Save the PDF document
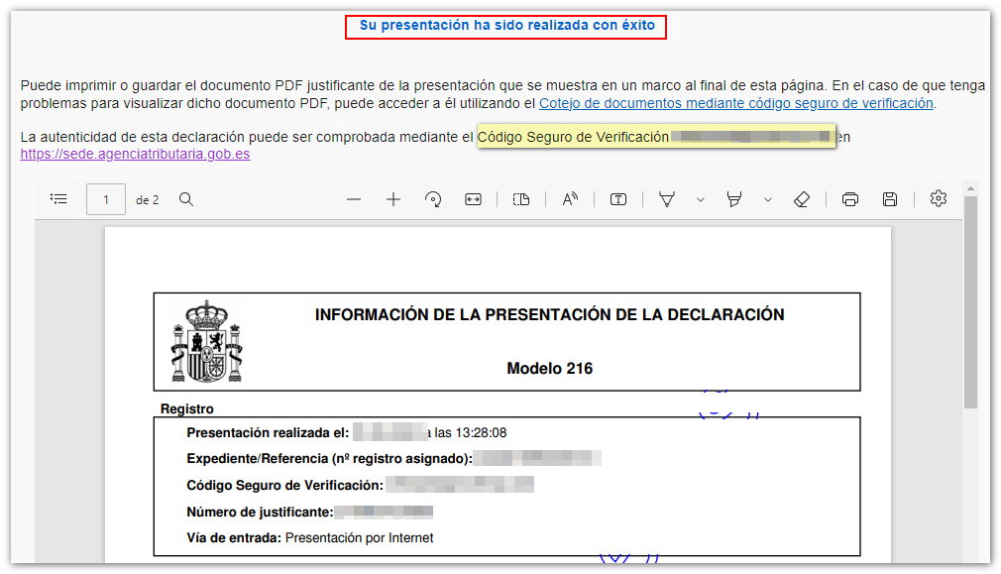This screenshot has height=574, width=1001. 890,199
